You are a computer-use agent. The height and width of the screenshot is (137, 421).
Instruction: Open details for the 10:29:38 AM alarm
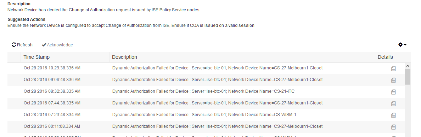[x=393, y=69]
